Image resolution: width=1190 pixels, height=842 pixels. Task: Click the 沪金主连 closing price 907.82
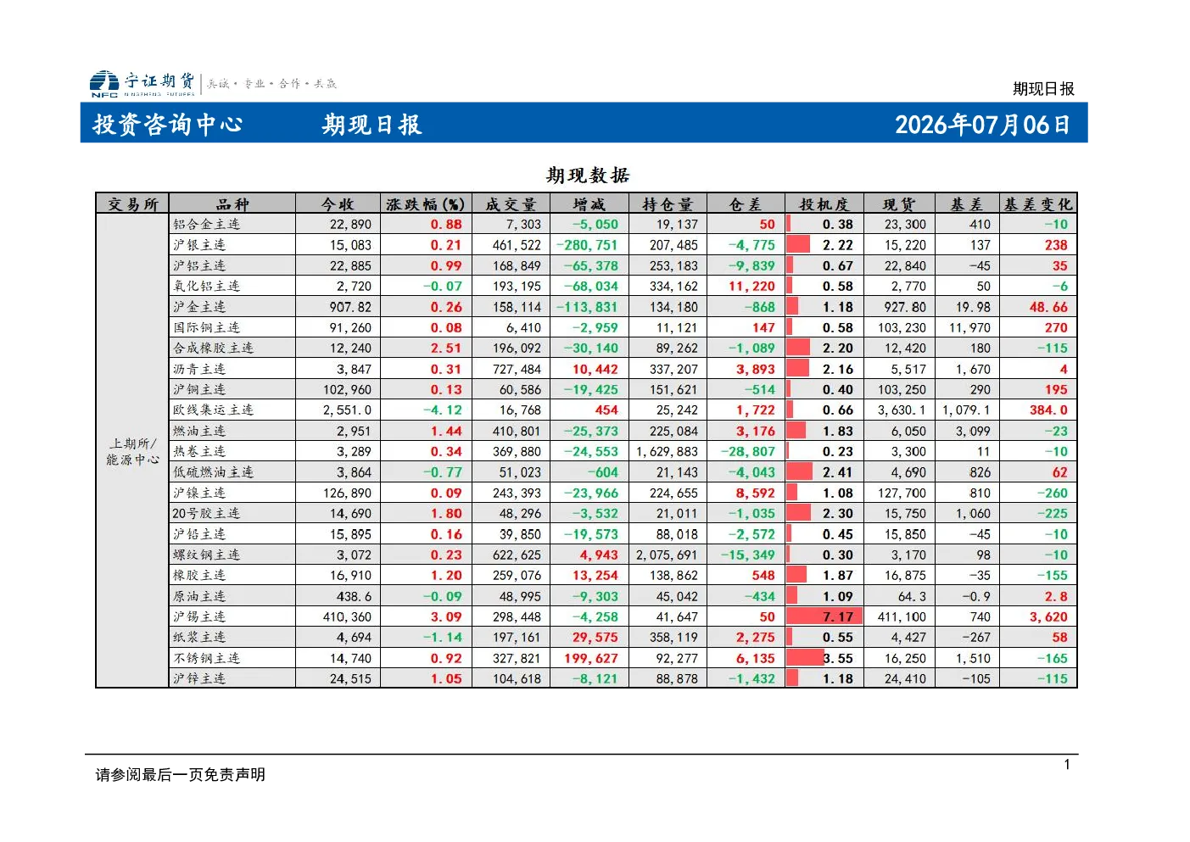pos(350,307)
